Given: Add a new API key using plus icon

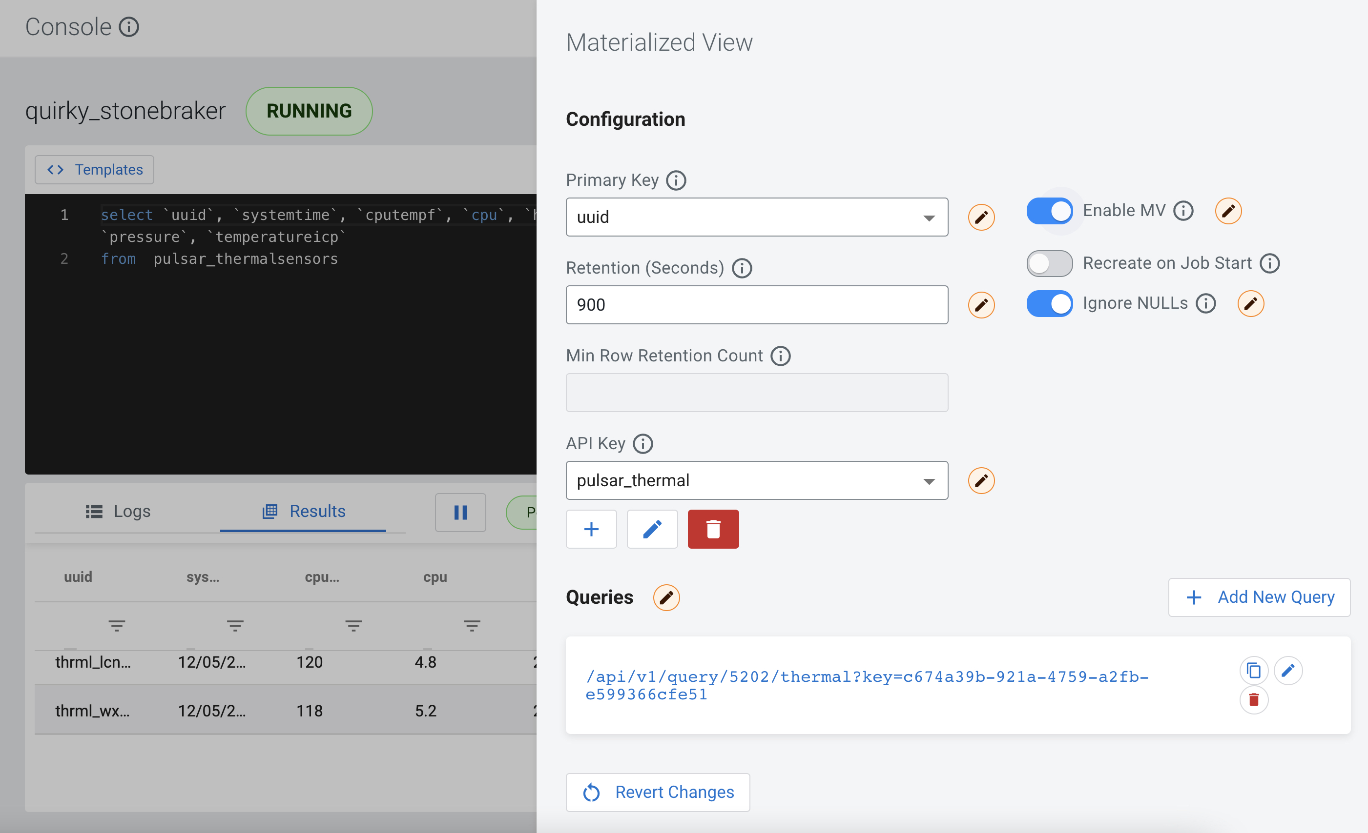Looking at the screenshot, I should pyautogui.click(x=591, y=529).
